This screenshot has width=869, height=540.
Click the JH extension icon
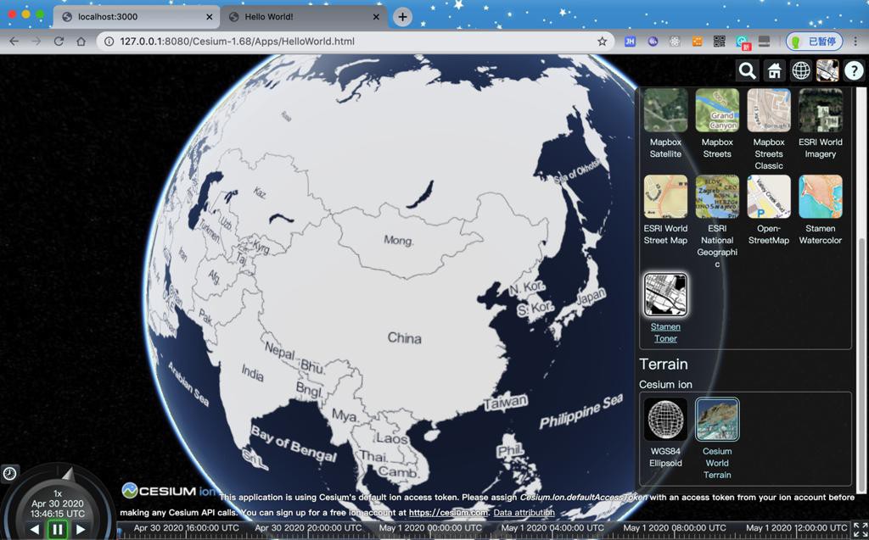tap(631, 42)
